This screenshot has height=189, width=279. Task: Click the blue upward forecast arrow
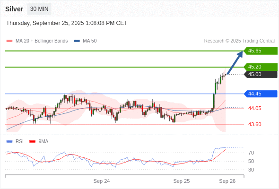[x=235, y=63]
